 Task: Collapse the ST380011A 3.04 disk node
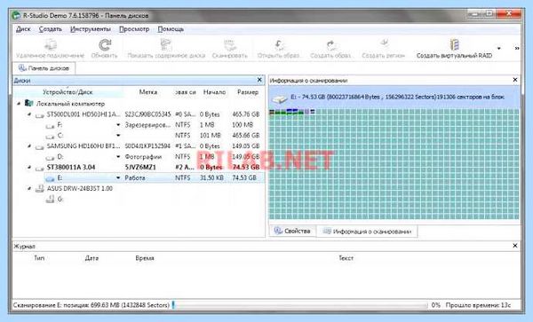pyautogui.click(x=29, y=168)
